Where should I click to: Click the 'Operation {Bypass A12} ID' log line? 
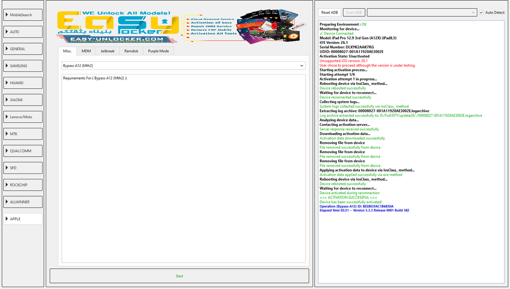point(356,206)
